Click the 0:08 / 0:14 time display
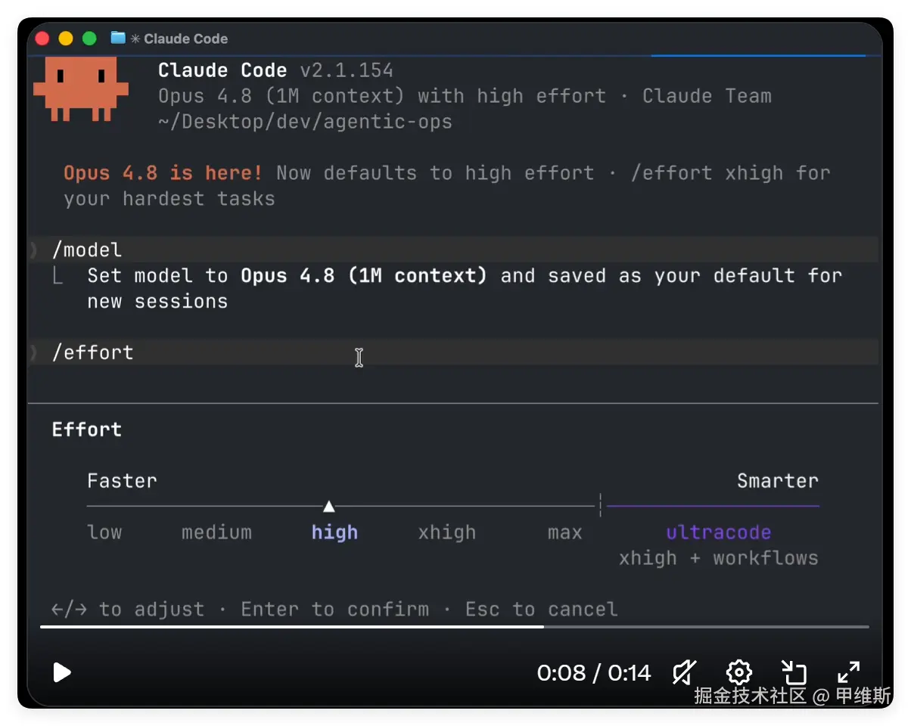 pyautogui.click(x=594, y=672)
